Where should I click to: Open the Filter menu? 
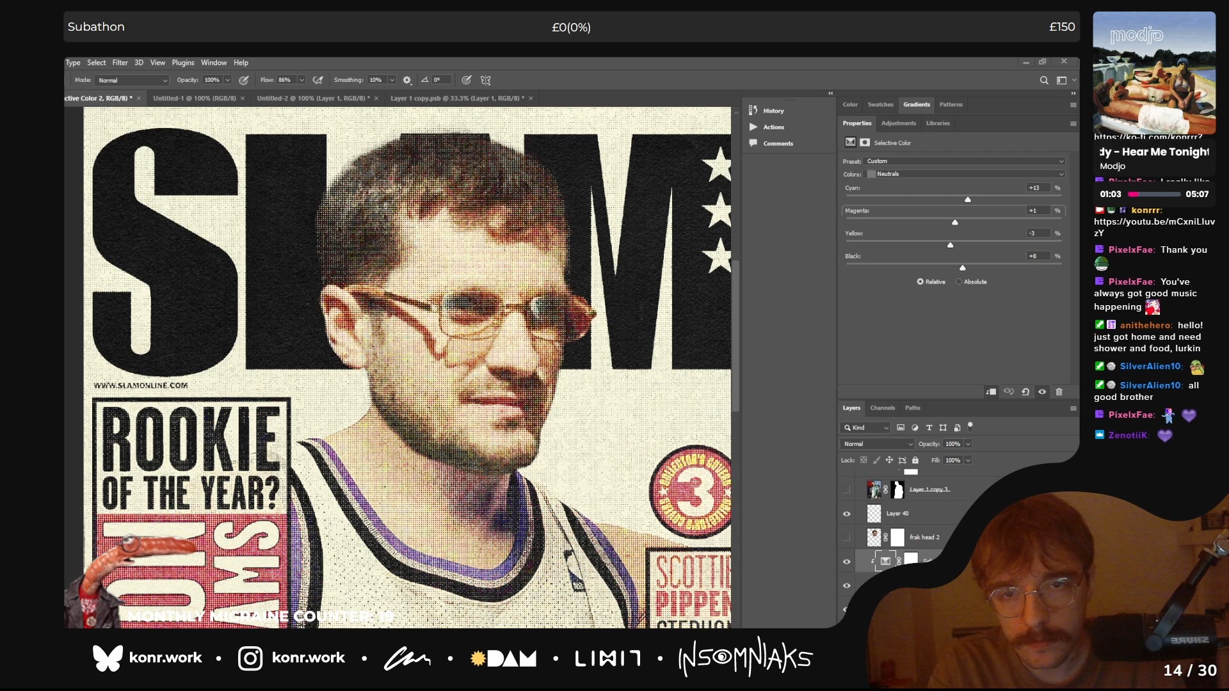(x=120, y=63)
